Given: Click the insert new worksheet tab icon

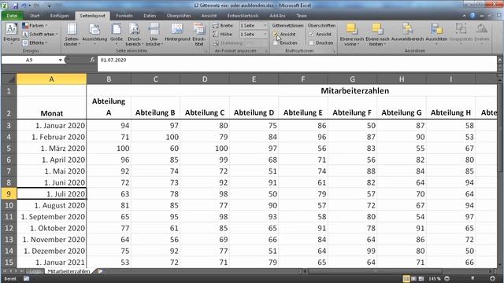Looking at the screenshot, I should coord(100,271).
